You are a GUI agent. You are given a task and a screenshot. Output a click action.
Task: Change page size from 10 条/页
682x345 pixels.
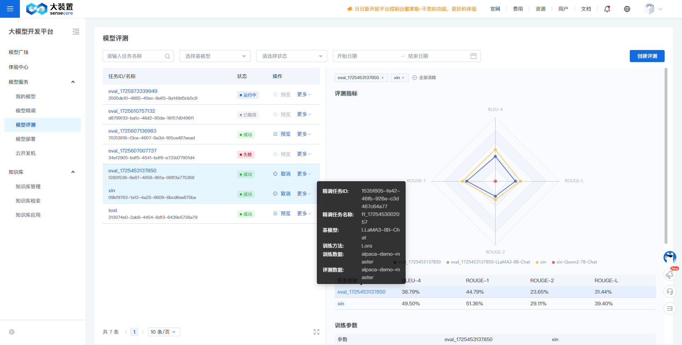point(164,332)
